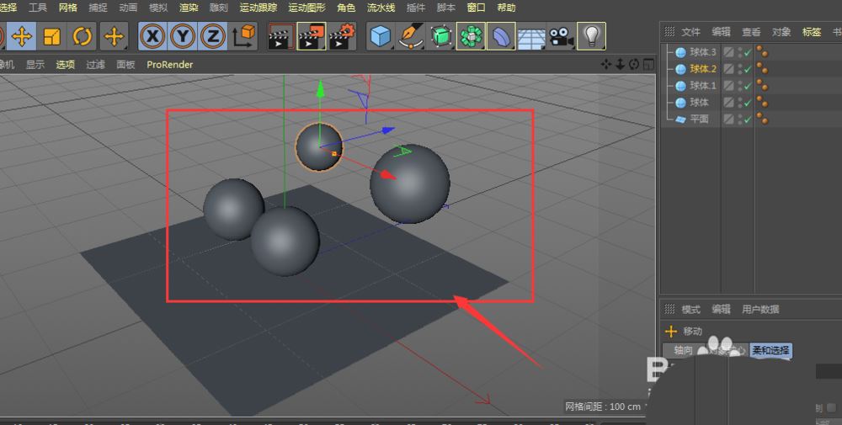Image resolution: width=842 pixels, height=425 pixels.
Task: Select the Spline Pen tool
Action: pyautogui.click(x=410, y=36)
